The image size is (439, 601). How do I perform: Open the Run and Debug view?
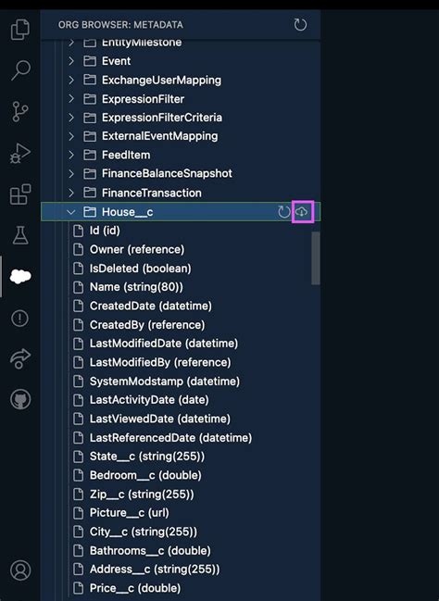point(20,153)
